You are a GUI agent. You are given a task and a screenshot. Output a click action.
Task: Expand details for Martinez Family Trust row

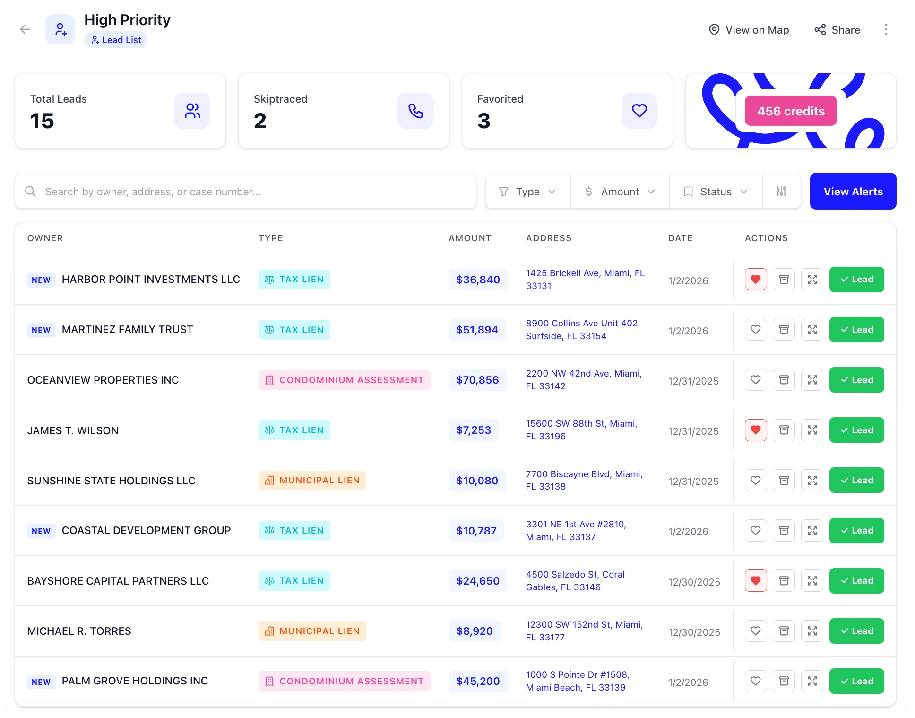click(x=812, y=330)
